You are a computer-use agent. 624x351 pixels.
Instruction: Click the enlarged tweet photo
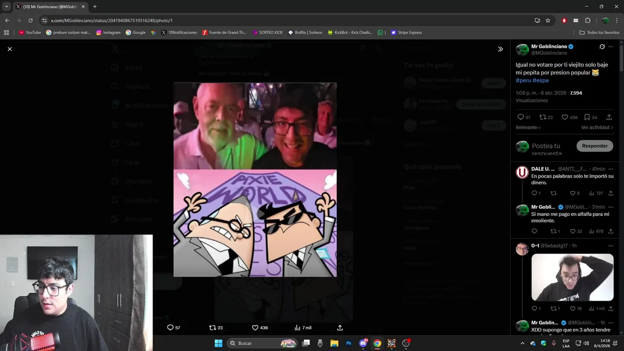click(255, 179)
